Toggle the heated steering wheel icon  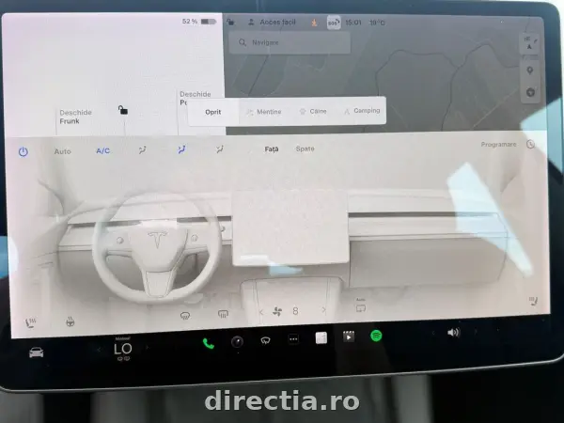click(x=70, y=321)
